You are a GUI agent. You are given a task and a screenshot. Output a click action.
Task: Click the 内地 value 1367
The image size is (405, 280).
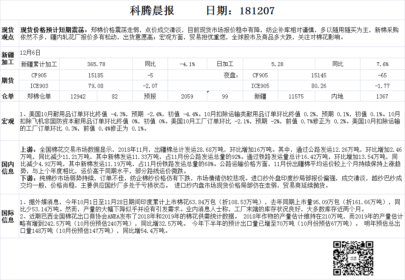click(382, 96)
